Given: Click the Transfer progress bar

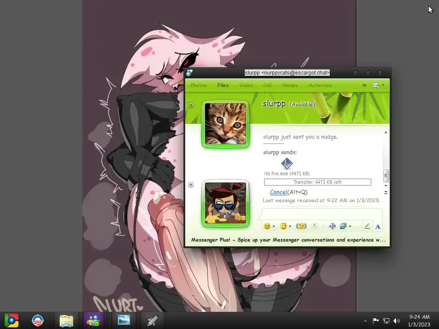Looking at the screenshot, I should click(318, 182).
